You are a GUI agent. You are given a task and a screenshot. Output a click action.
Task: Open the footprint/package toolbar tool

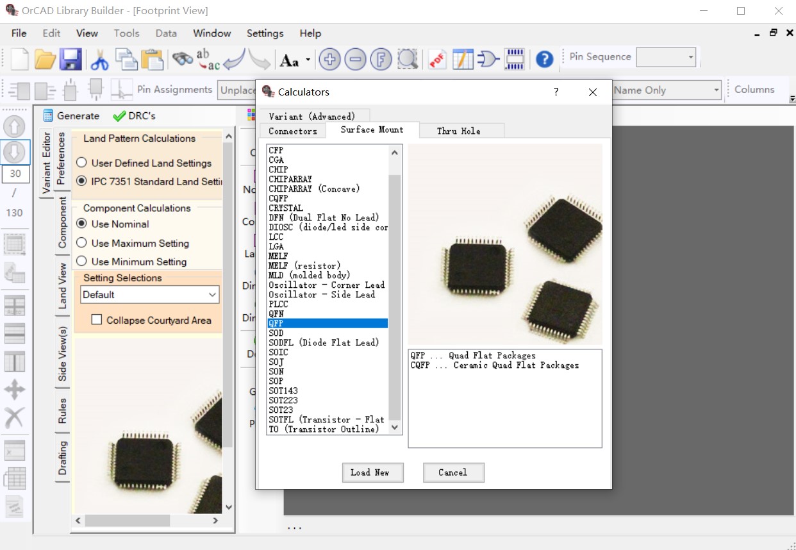(x=515, y=59)
